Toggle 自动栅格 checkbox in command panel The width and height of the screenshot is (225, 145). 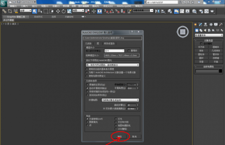coord(201,43)
